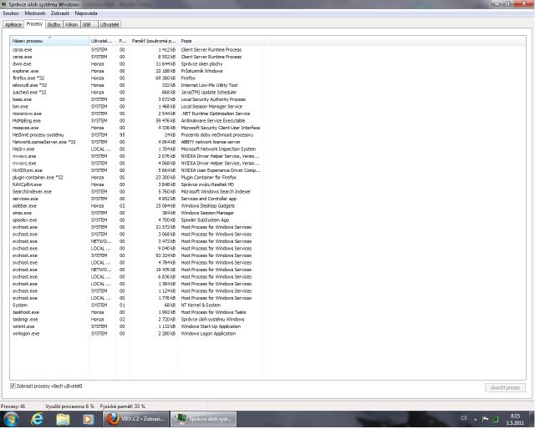Select the Procesy tab

coord(34,24)
